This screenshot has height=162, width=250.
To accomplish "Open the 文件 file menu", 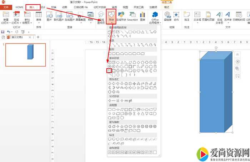I will coord(6,7).
